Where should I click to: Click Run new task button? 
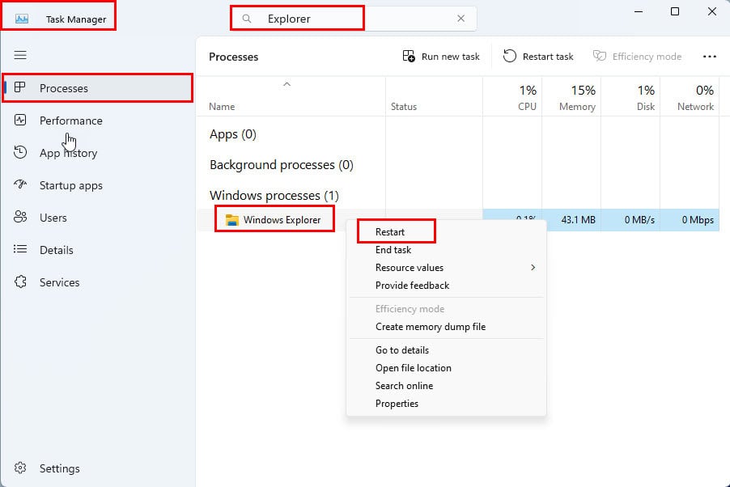point(441,57)
